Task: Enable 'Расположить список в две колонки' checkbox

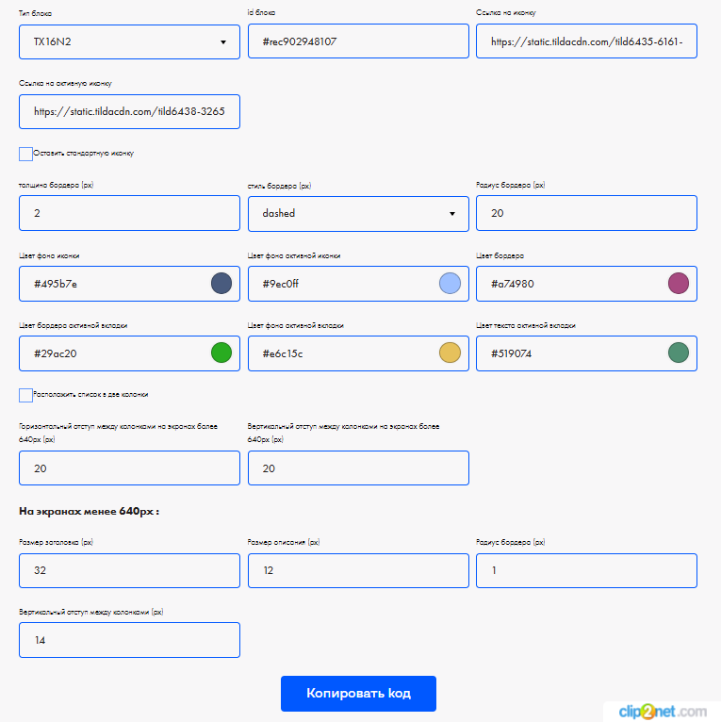Action: coord(25,395)
